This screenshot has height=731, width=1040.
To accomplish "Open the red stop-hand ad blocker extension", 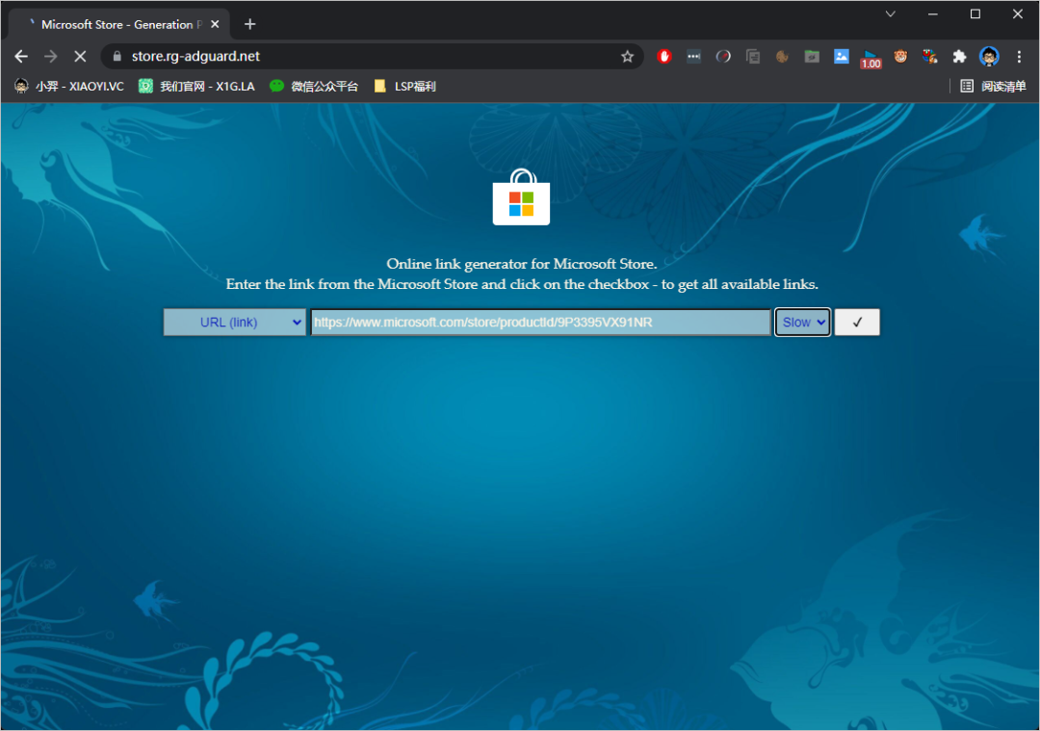I will pos(663,57).
